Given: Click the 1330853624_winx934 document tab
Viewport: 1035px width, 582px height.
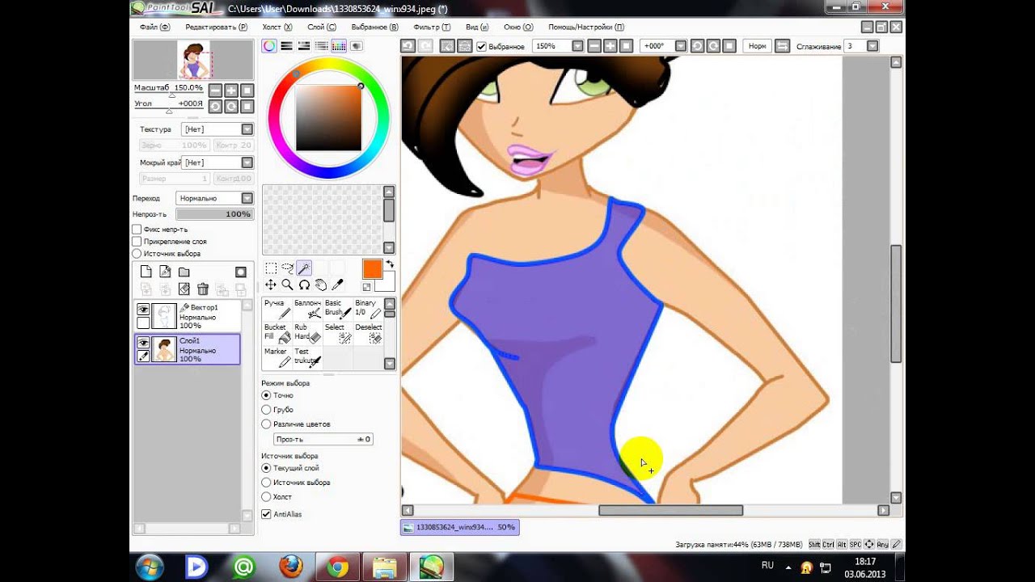Looking at the screenshot, I should pyautogui.click(x=460, y=527).
